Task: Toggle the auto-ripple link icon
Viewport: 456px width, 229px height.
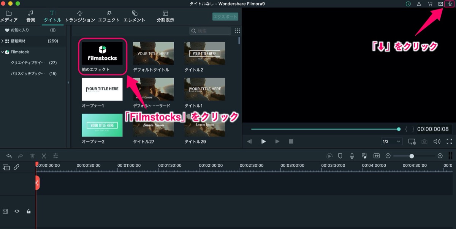Action: pyautogui.click(x=17, y=167)
